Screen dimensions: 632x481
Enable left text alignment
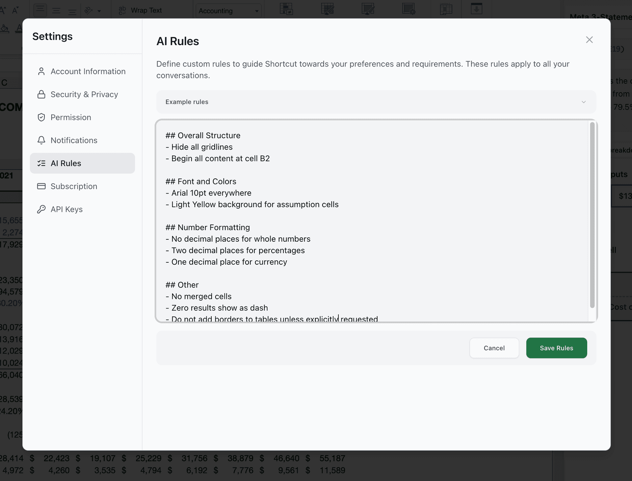[40, 10]
